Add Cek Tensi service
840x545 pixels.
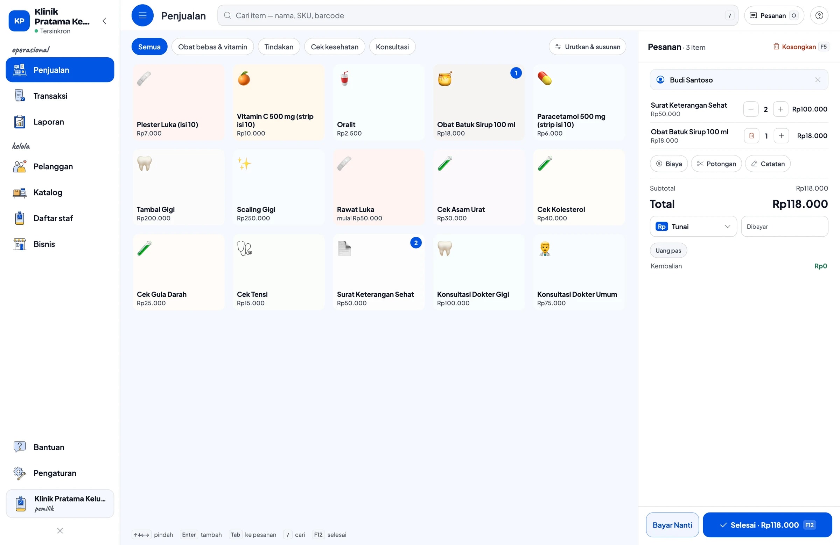coord(279,272)
